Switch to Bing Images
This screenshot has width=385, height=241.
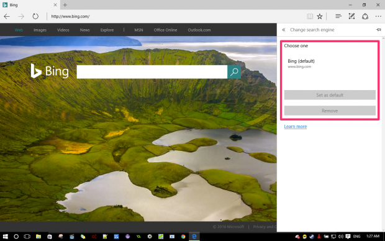coord(40,30)
